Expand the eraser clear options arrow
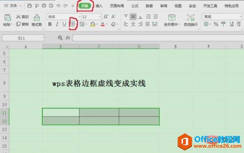The width and height of the screenshot is (244, 153). point(117,24)
